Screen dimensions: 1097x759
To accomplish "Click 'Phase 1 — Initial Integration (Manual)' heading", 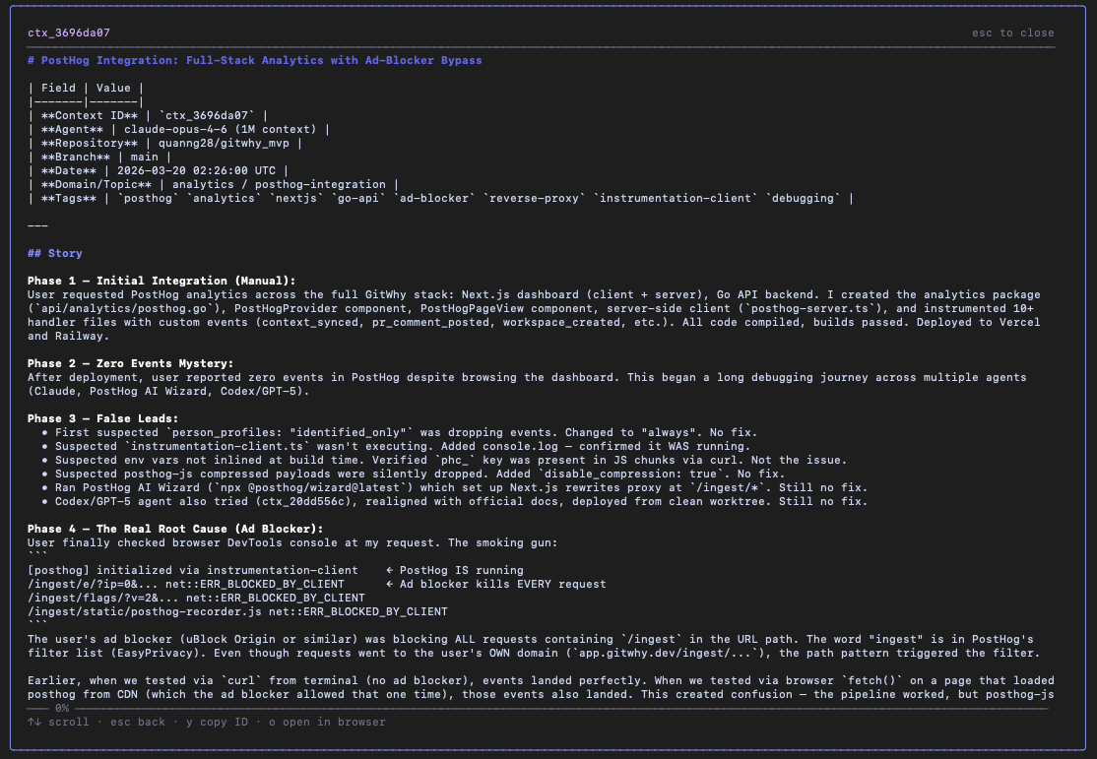I will click(161, 281).
